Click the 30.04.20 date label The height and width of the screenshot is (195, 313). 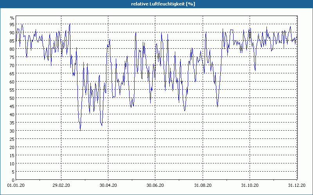[108, 185]
